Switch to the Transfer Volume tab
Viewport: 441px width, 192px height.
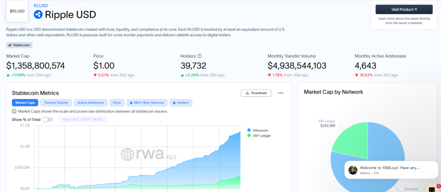tap(56, 102)
